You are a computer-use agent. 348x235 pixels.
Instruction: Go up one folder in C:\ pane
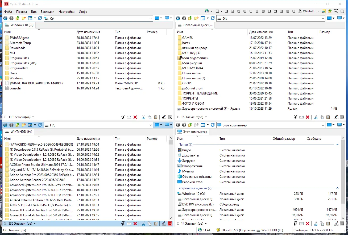click(x=17, y=18)
